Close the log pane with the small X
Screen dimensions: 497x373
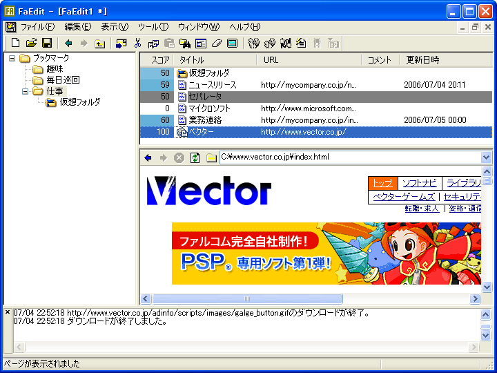8,312
